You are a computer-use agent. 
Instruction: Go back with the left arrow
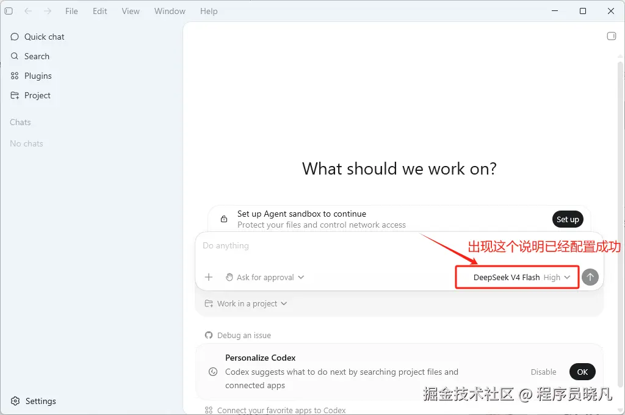(x=28, y=11)
